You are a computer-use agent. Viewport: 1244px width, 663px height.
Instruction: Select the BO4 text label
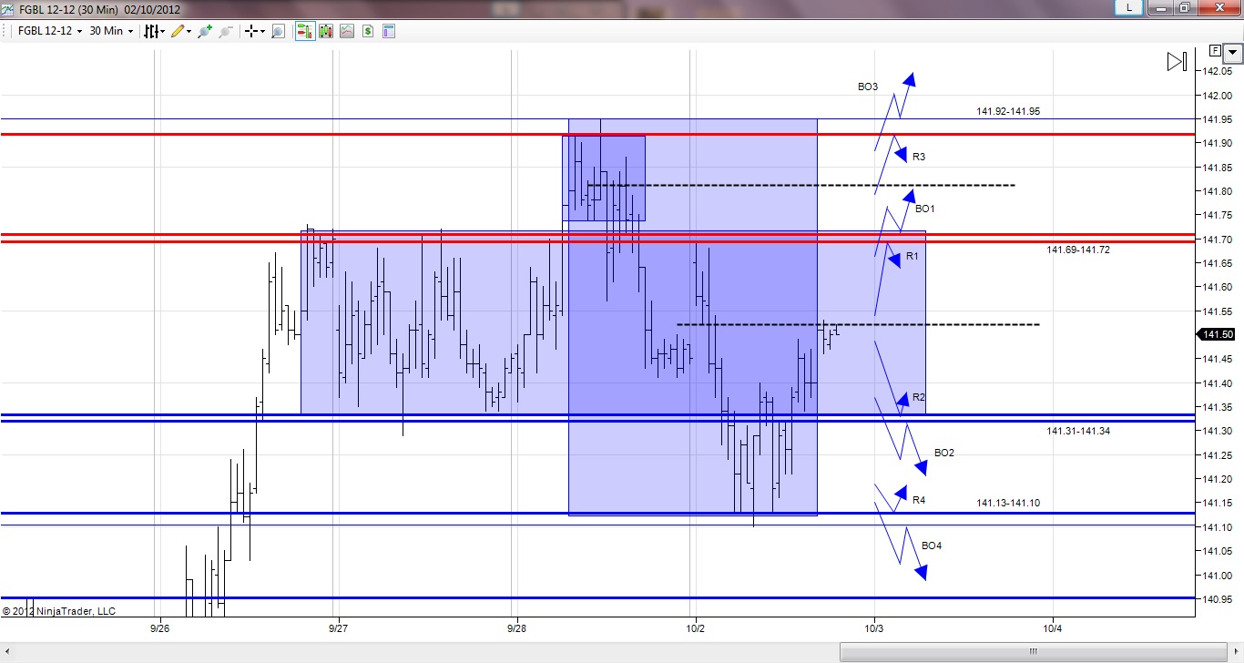tap(932, 546)
